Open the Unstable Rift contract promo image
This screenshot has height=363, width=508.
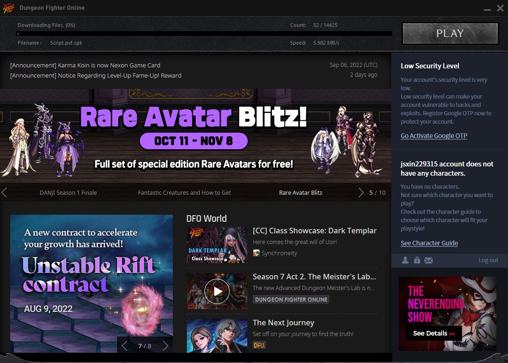point(92,284)
